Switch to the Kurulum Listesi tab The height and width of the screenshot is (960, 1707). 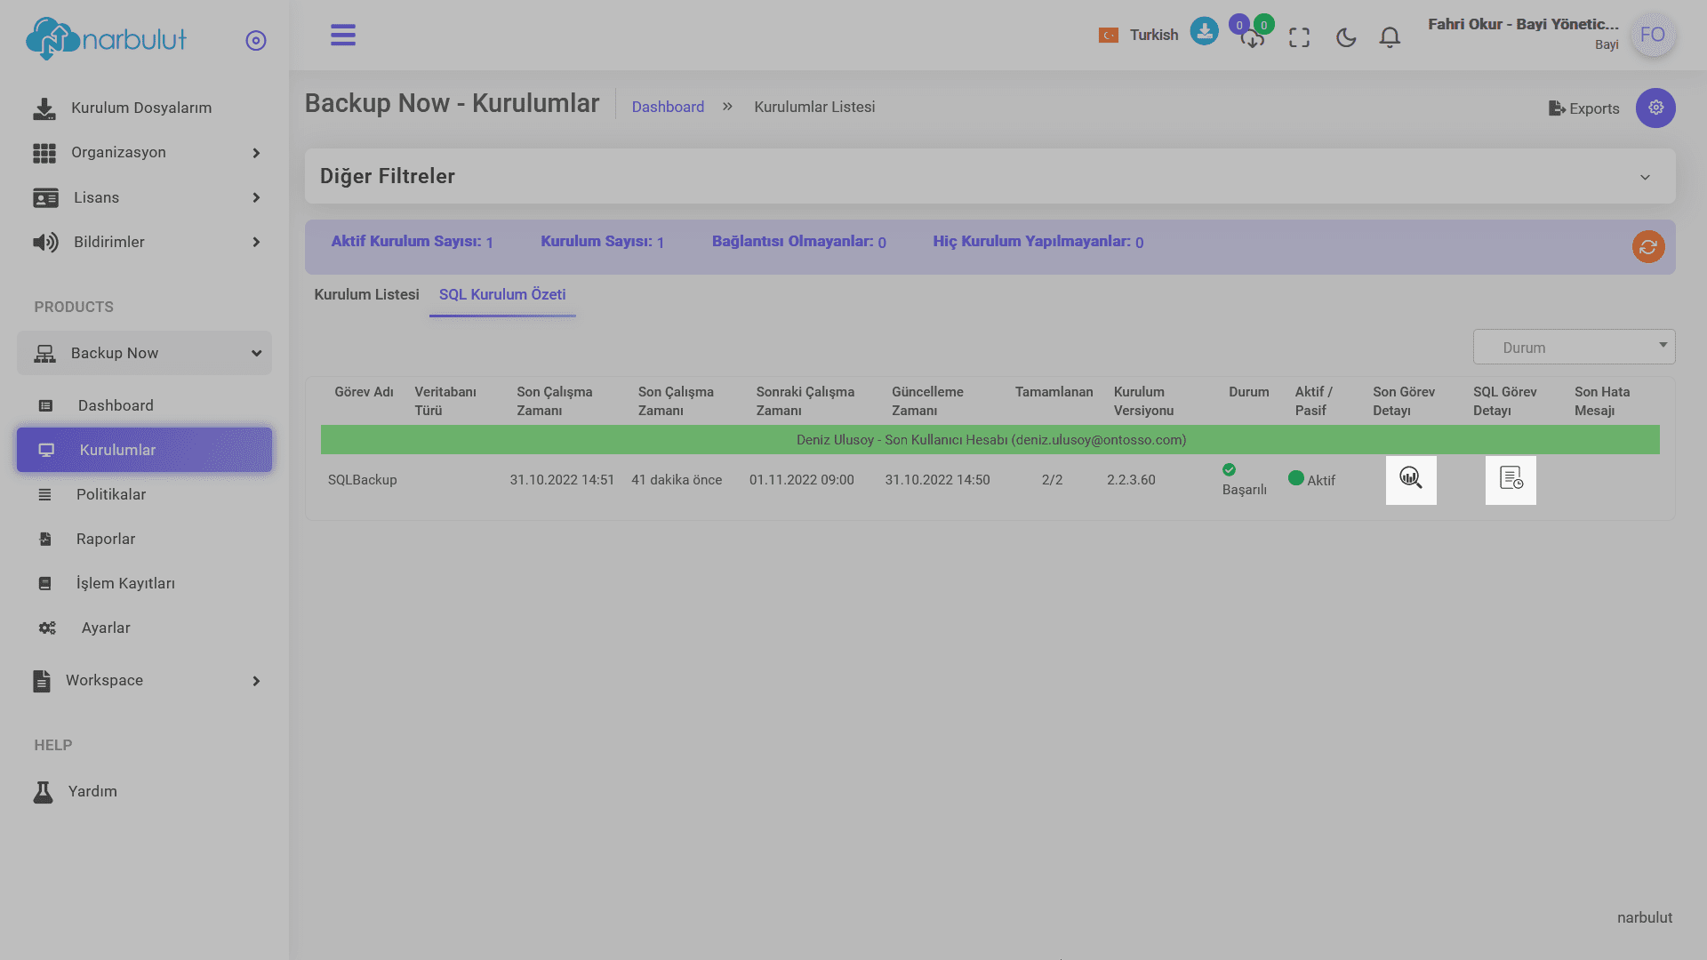366,294
